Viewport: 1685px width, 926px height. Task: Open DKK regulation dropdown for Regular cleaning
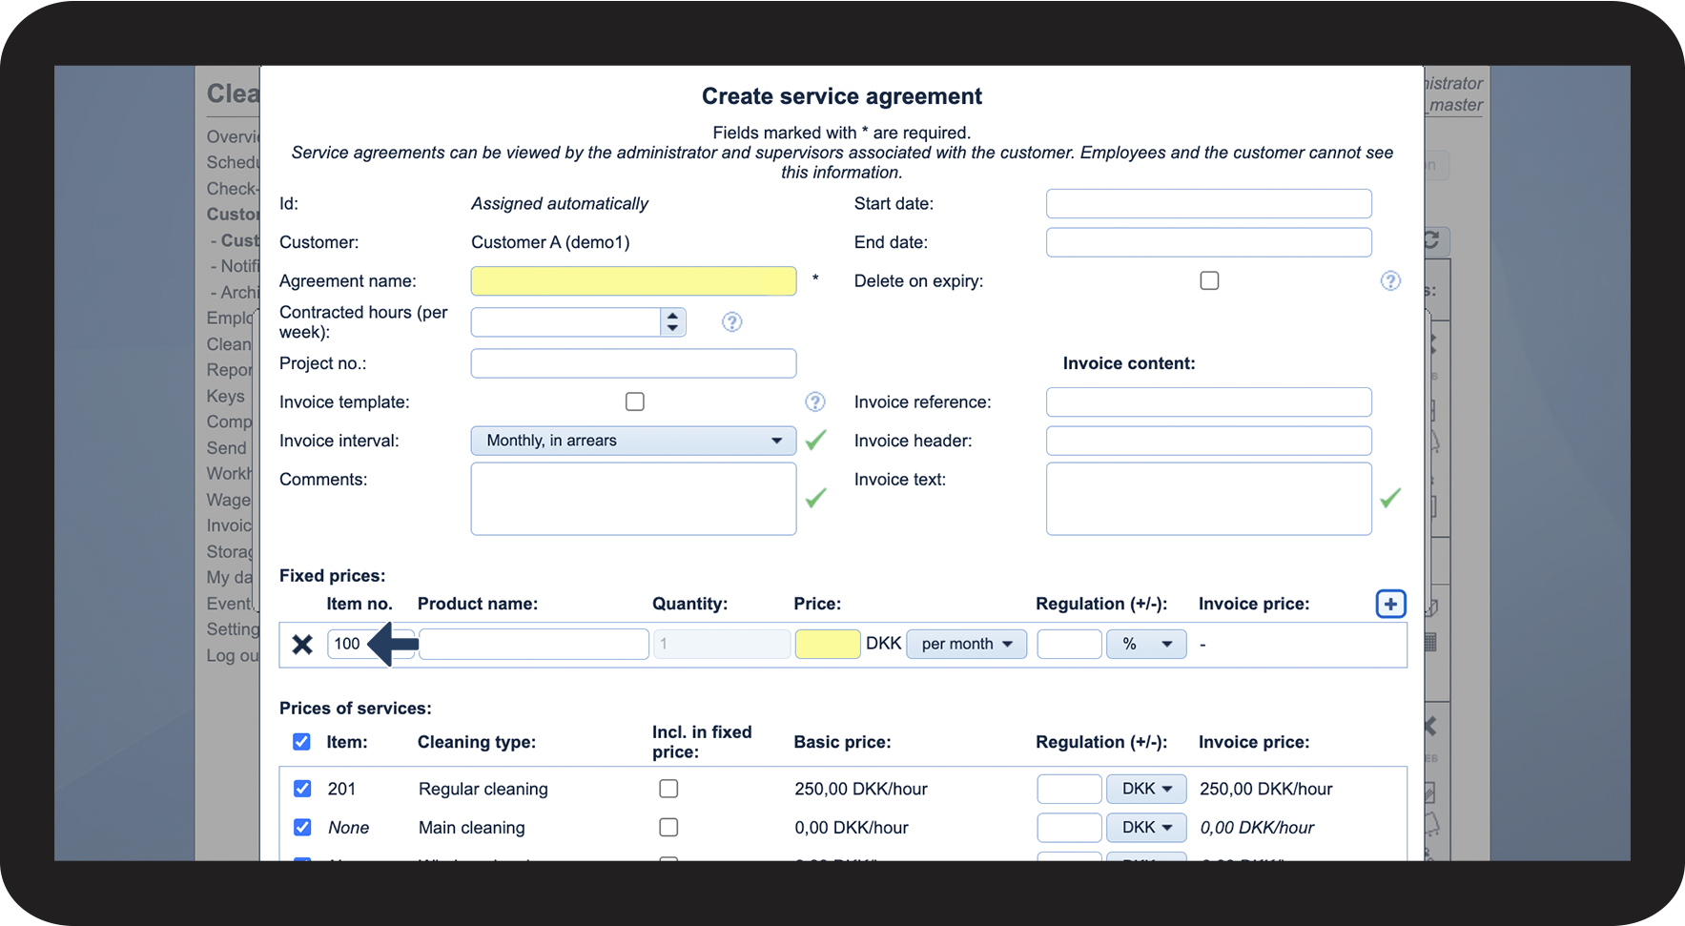[1146, 789]
